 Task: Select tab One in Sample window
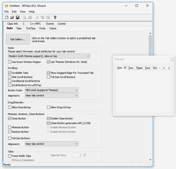click(x=119, y=68)
